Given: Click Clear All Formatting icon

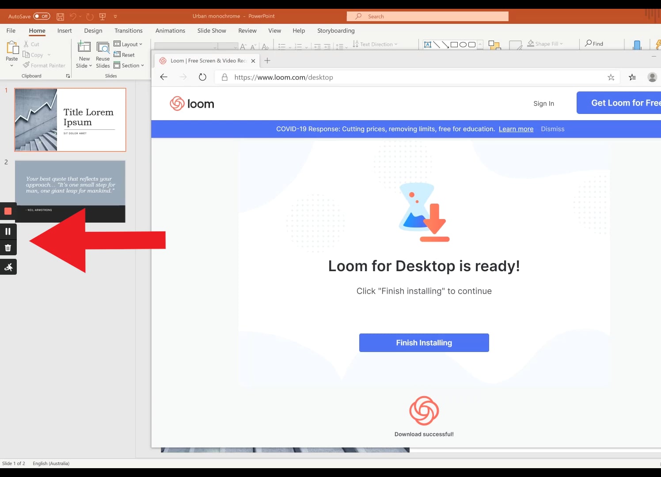Looking at the screenshot, I should (x=265, y=46).
